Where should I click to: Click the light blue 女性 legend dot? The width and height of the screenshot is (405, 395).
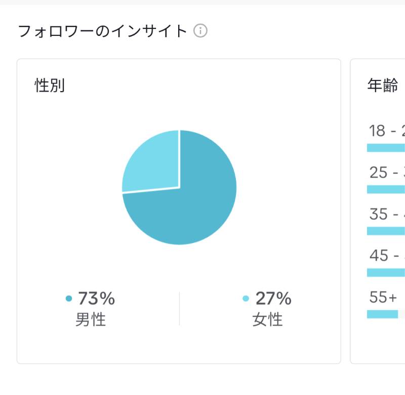pyautogui.click(x=246, y=298)
